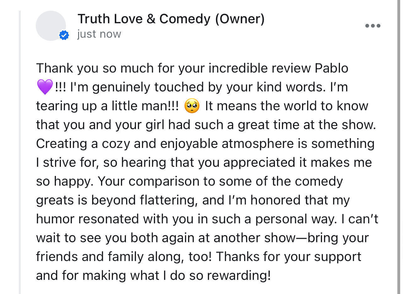This screenshot has height=294, width=403.
Task: Open the gray owner profile avatar
Action: [51, 26]
